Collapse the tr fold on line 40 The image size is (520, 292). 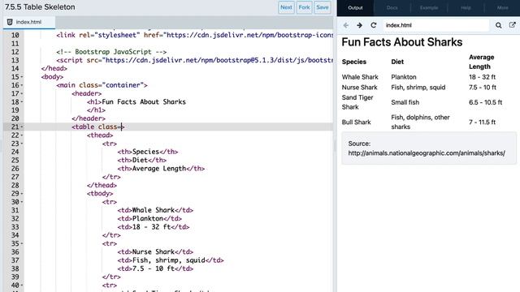click(x=22, y=285)
